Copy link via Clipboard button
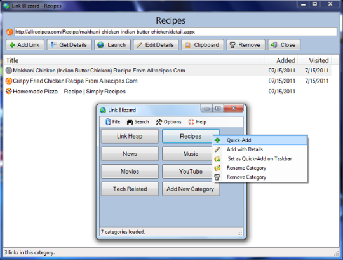Viewport: 343px width, 260px height. [x=203, y=45]
